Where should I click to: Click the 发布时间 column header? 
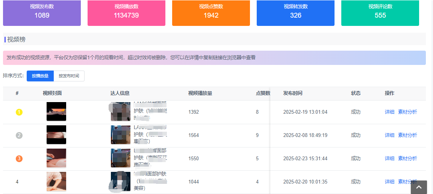tap(292, 93)
